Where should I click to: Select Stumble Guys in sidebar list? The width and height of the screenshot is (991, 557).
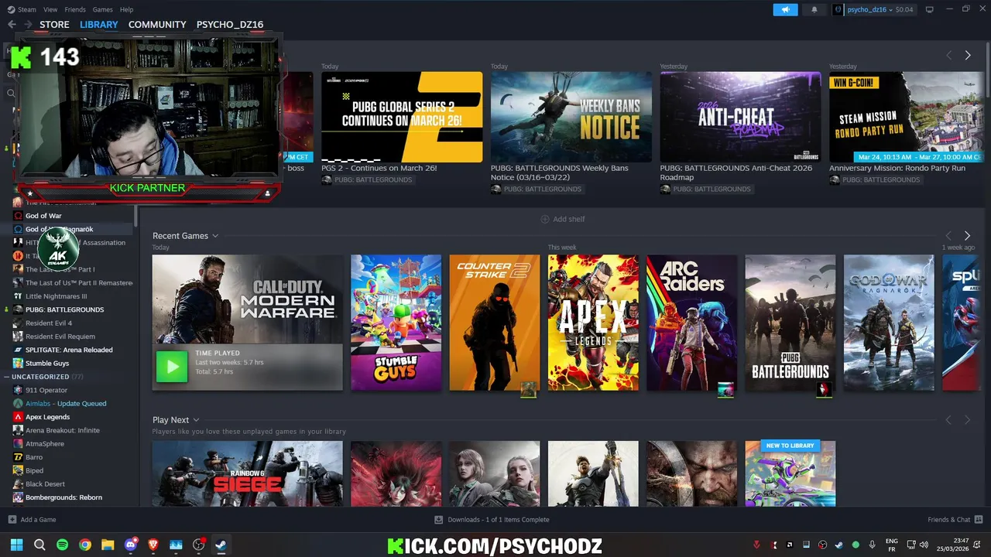[47, 364]
